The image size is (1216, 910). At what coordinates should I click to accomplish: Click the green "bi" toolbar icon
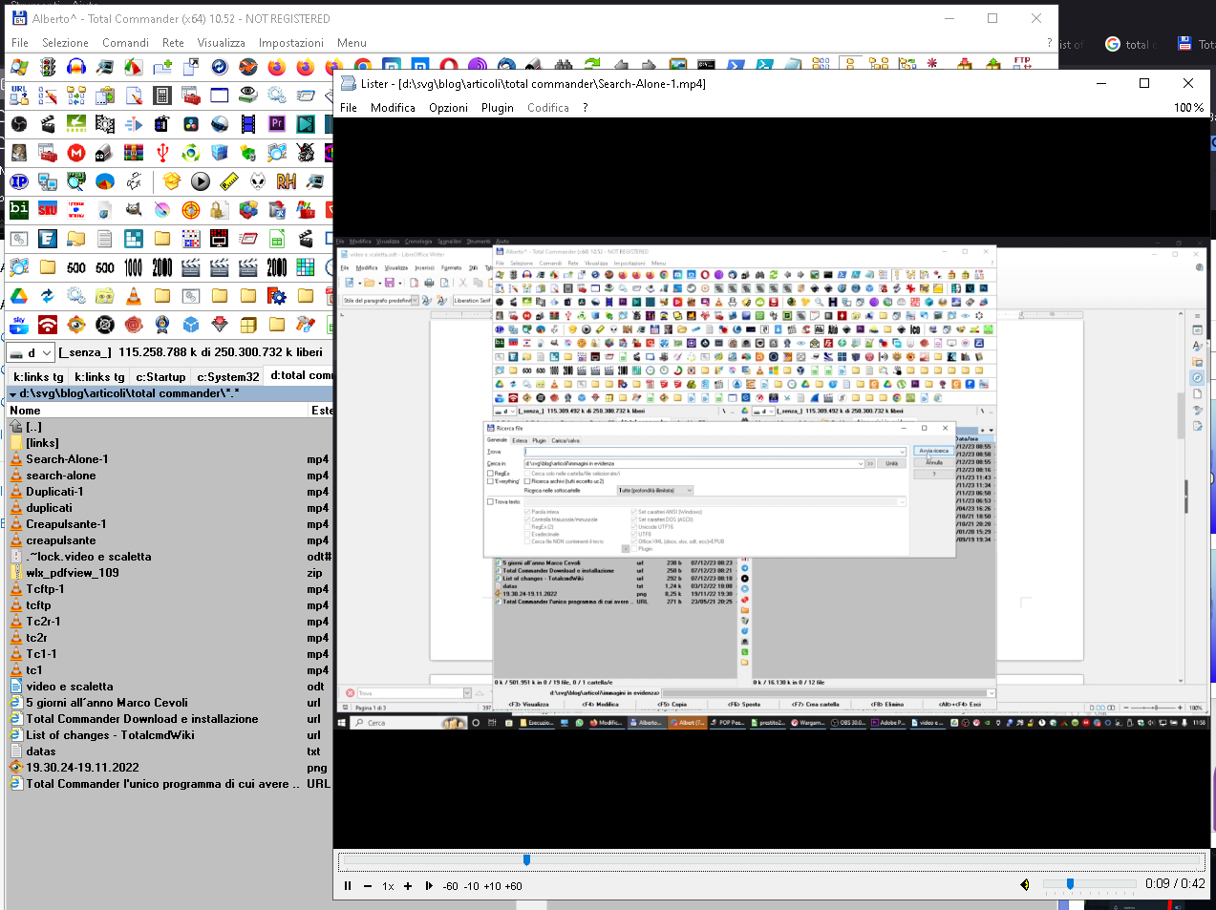pos(19,210)
